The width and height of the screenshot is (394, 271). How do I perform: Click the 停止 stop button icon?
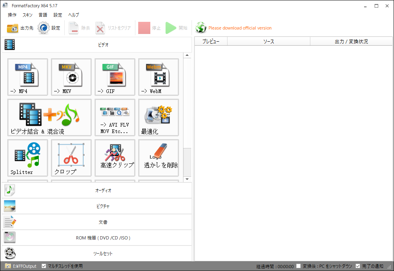click(x=144, y=28)
